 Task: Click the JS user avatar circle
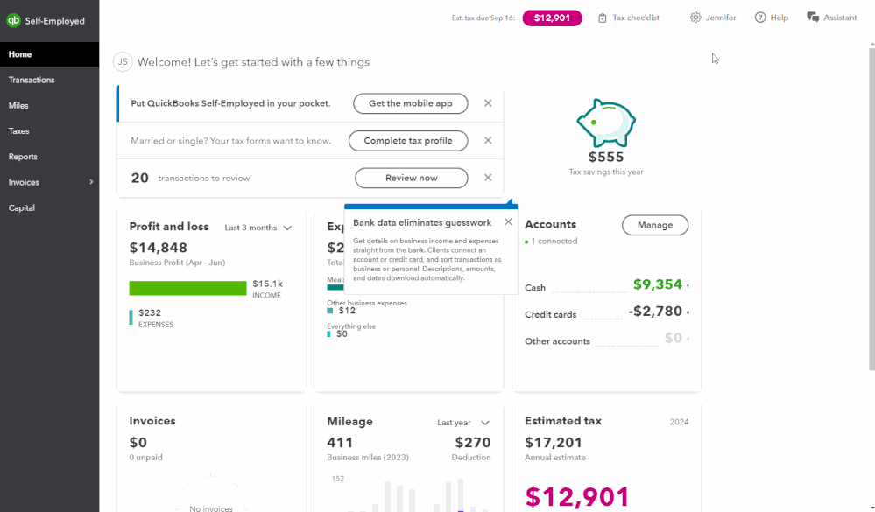click(123, 62)
